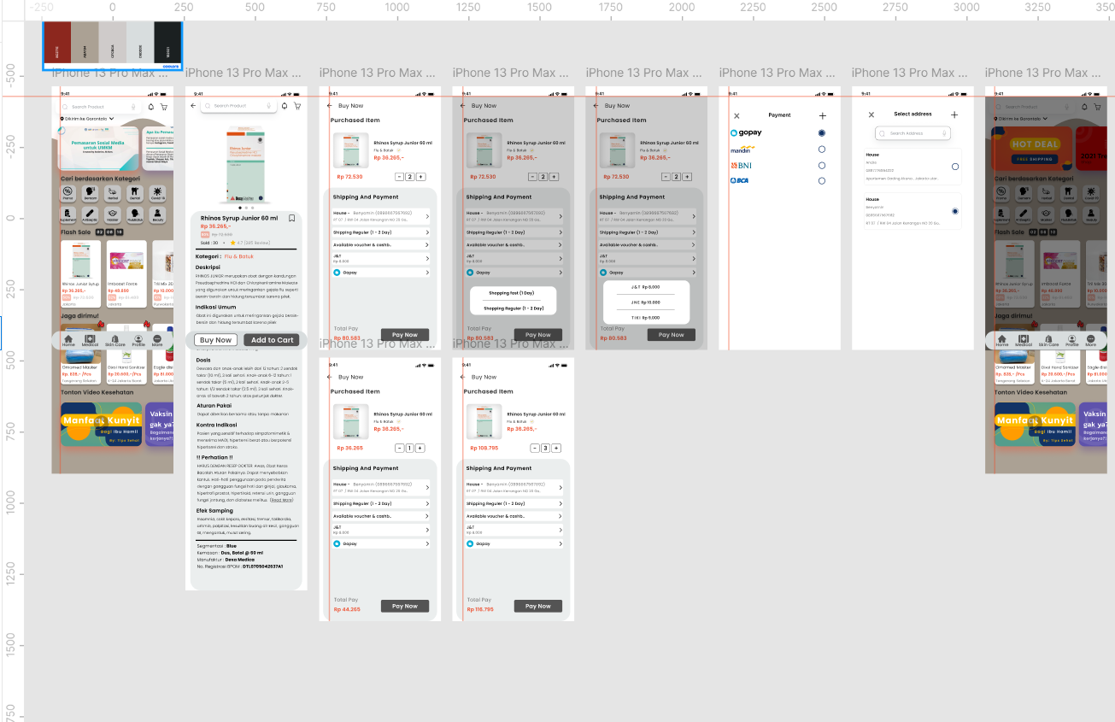Click the Pay Now button
Image resolution: width=1115 pixels, height=722 pixels.
(405, 334)
